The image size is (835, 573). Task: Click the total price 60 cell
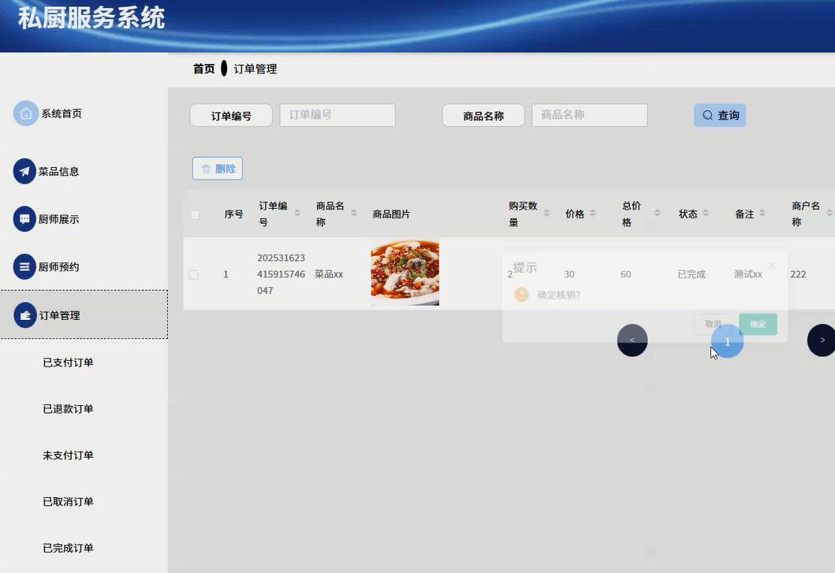(x=626, y=274)
